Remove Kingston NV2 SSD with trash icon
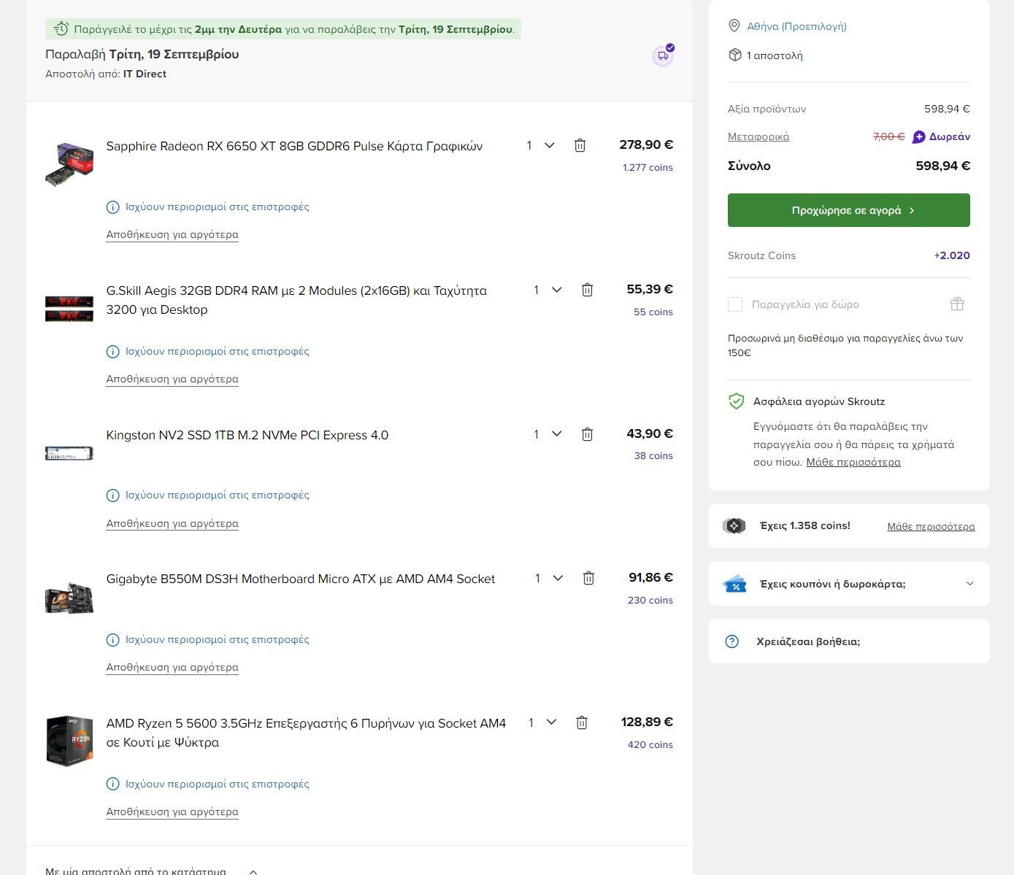 point(587,434)
